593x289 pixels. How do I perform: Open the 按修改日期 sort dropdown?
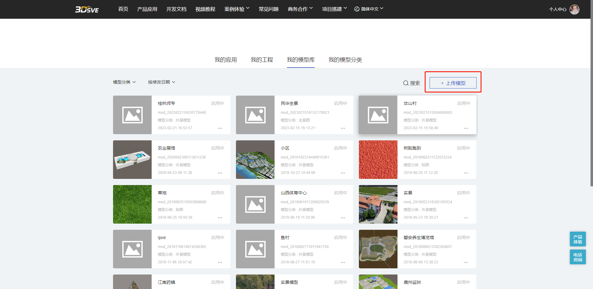tap(162, 82)
